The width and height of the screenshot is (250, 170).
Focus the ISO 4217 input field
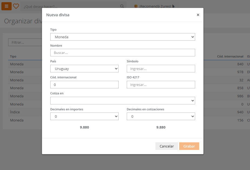click(161, 85)
